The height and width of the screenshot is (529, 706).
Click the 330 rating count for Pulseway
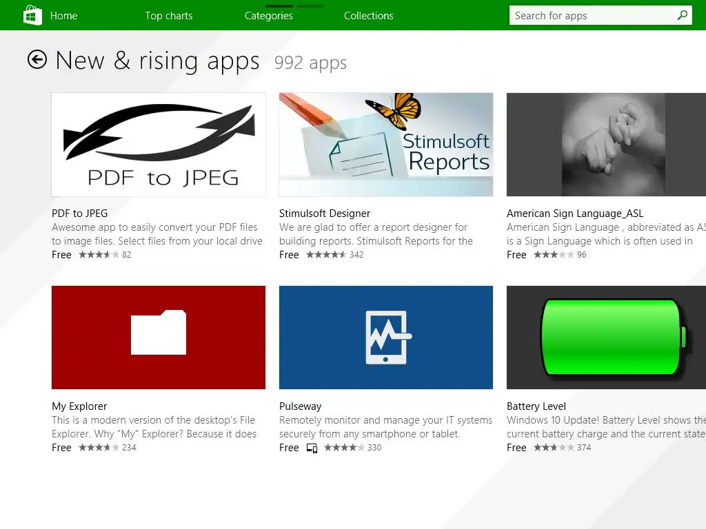tap(374, 448)
